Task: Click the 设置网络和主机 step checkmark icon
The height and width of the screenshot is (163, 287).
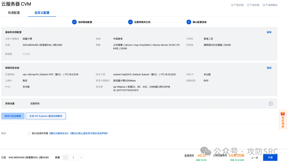Action: point(130,22)
